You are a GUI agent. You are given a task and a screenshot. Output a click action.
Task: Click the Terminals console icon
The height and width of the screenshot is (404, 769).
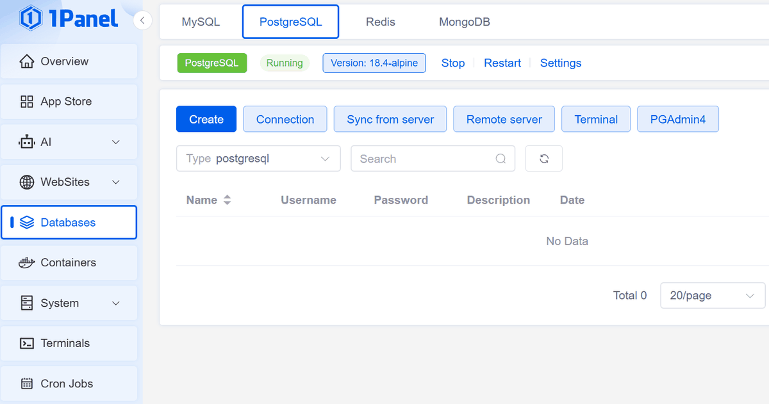click(x=27, y=343)
